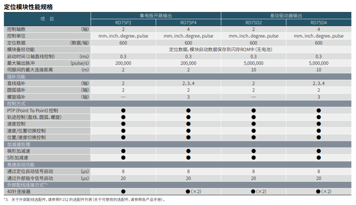
Task: Click the 最大输出脉冲 row label
Action: tap(21, 63)
